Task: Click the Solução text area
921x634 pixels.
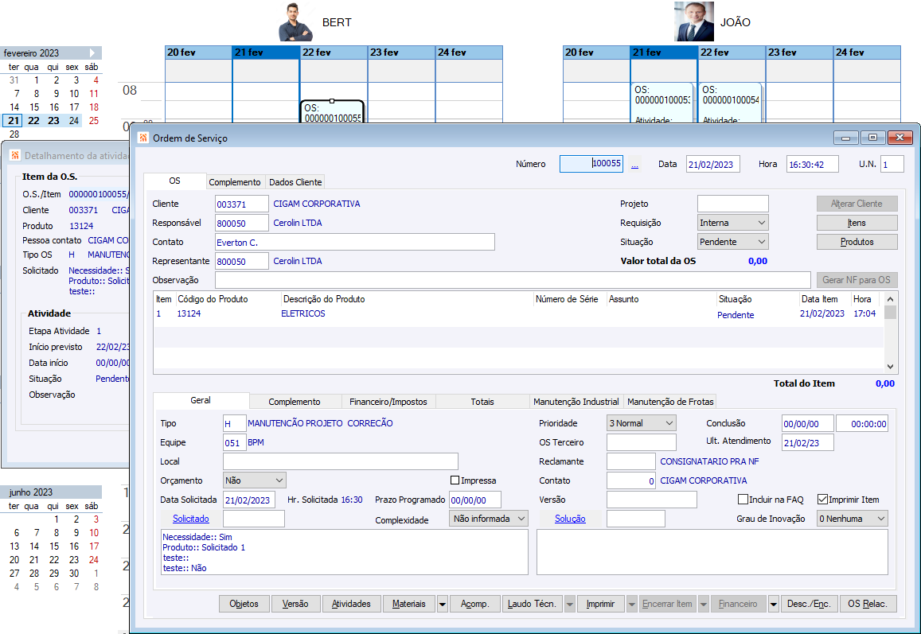Action: [712, 552]
